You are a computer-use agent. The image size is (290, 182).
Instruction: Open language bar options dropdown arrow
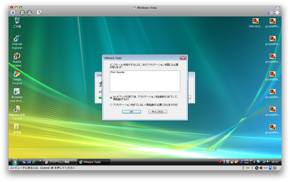tap(251, 163)
